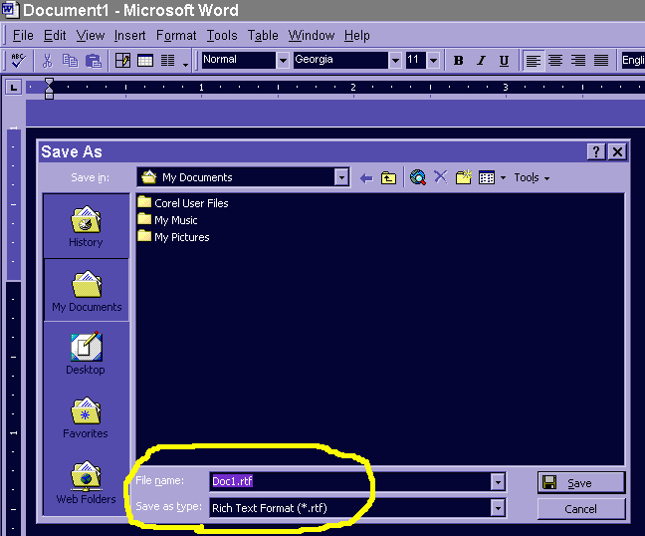The height and width of the screenshot is (536, 645).
Task: Select the tab stop type selector on ruler
Action: (14, 88)
